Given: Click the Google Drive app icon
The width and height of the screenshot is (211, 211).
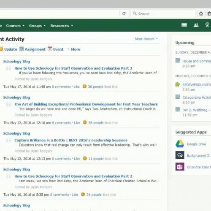Looking at the screenshot, I should (x=180, y=144).
